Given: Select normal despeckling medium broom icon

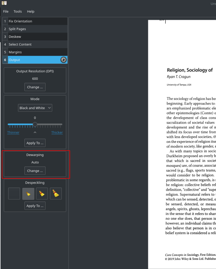Looking at the screenshot, I should (x=42, y=194).
